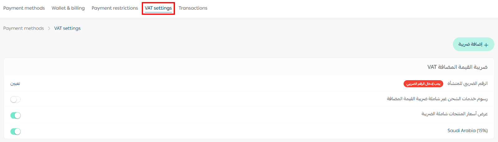Turn off the Saudi Arabia (15%) tax toggle
Image resolution: width=498 pixels, height=142 pixels.
coord(16,131)
